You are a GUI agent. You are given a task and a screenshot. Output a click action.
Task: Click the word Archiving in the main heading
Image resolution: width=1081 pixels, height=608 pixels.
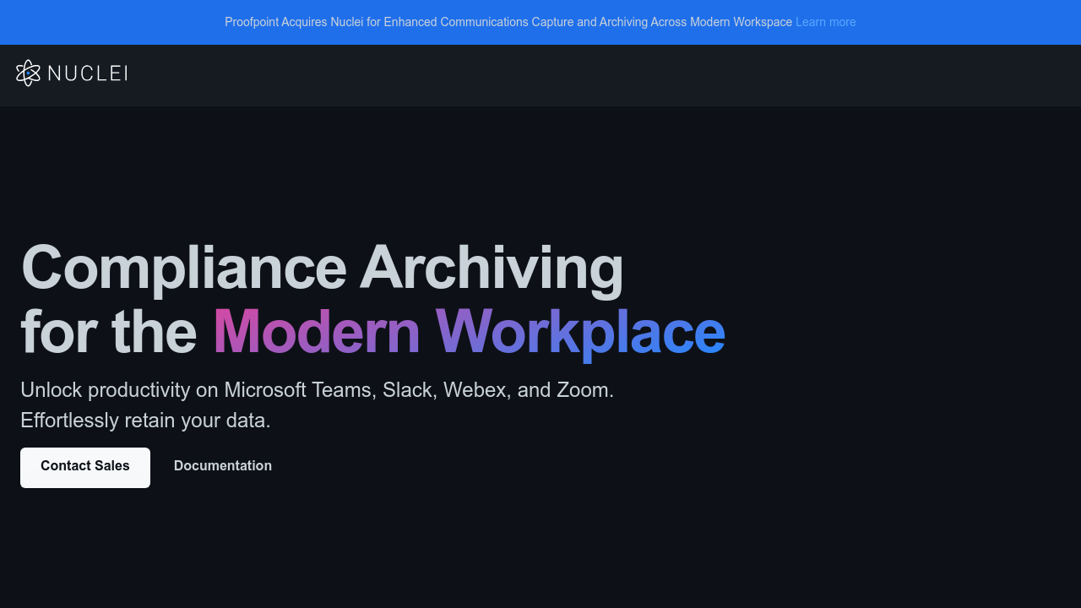(492, 268)
